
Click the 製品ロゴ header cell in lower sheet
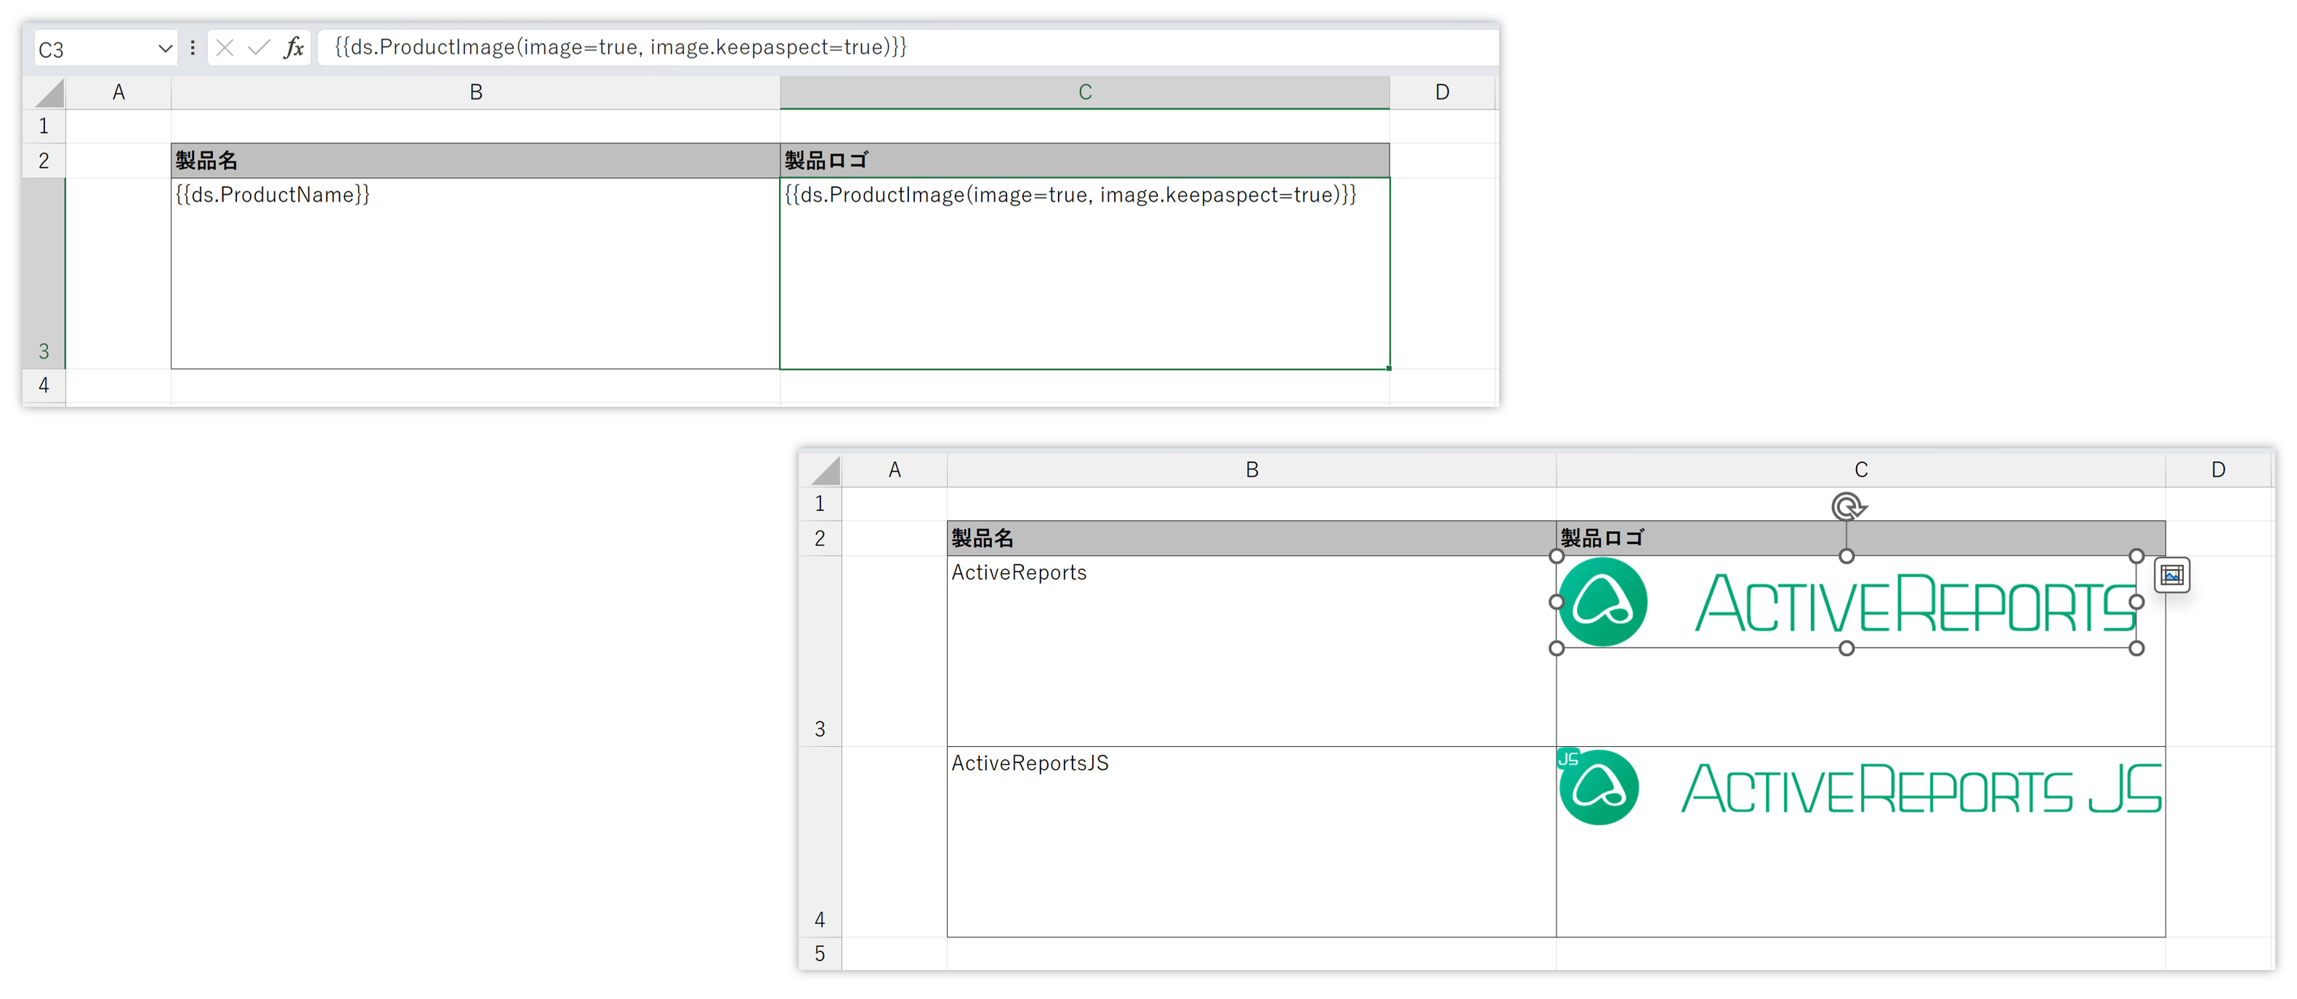(1861, 539)
